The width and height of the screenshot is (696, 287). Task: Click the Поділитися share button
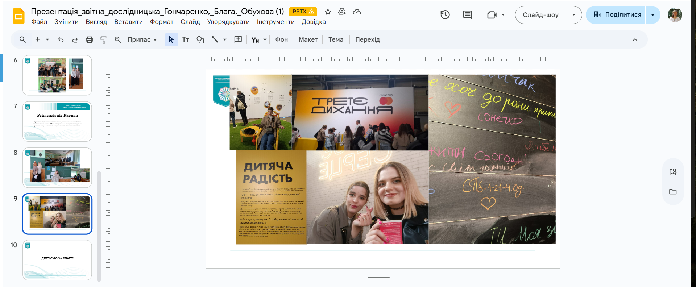[x=617, y=15]
